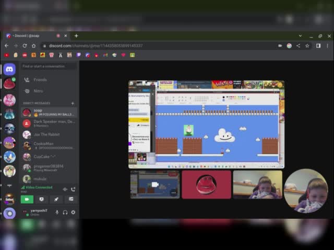Image resolution: width=334 pixels, height=250 pixels.
Task: Open the green picture bookmark
Action: point(132,55)
